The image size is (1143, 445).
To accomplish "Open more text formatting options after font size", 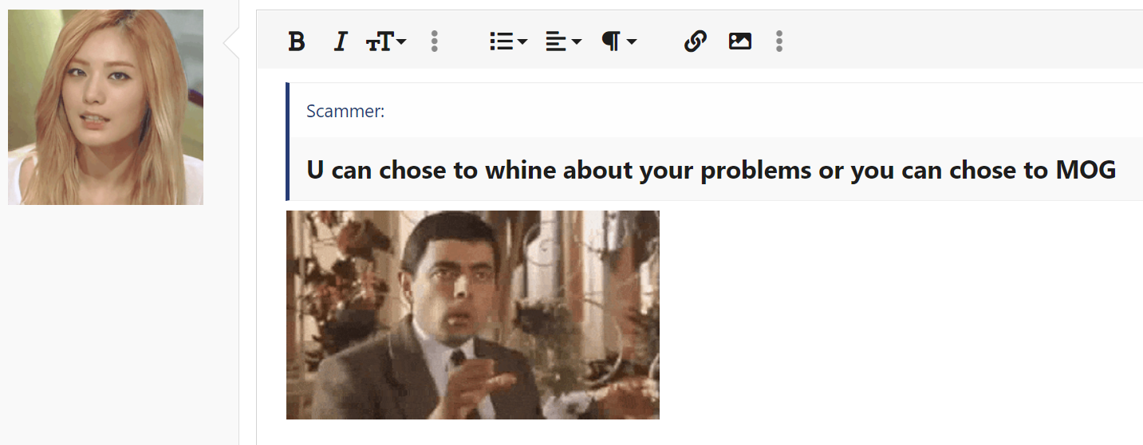I will click(x=434, y=41).
